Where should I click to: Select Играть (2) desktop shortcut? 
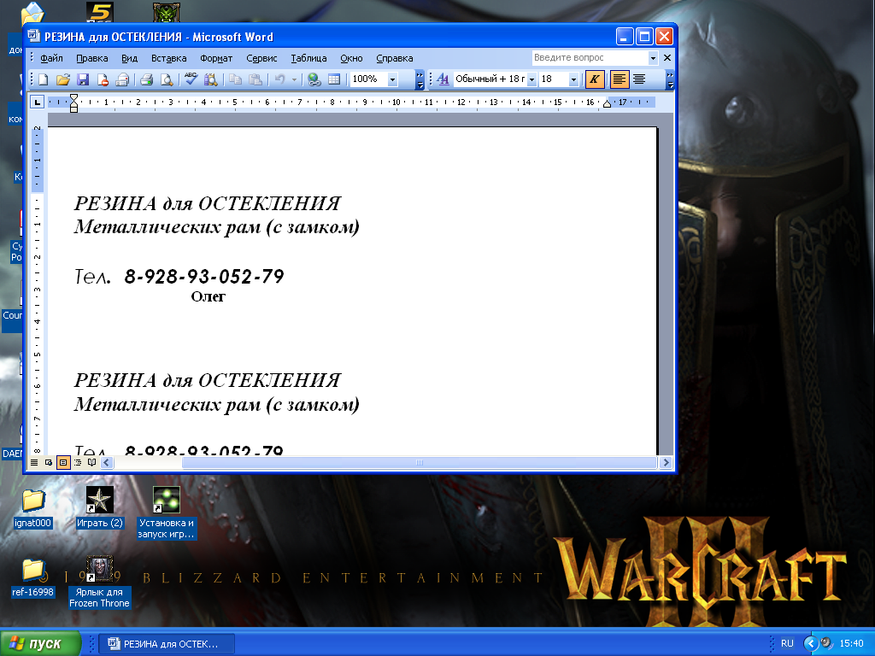[100, 509]
